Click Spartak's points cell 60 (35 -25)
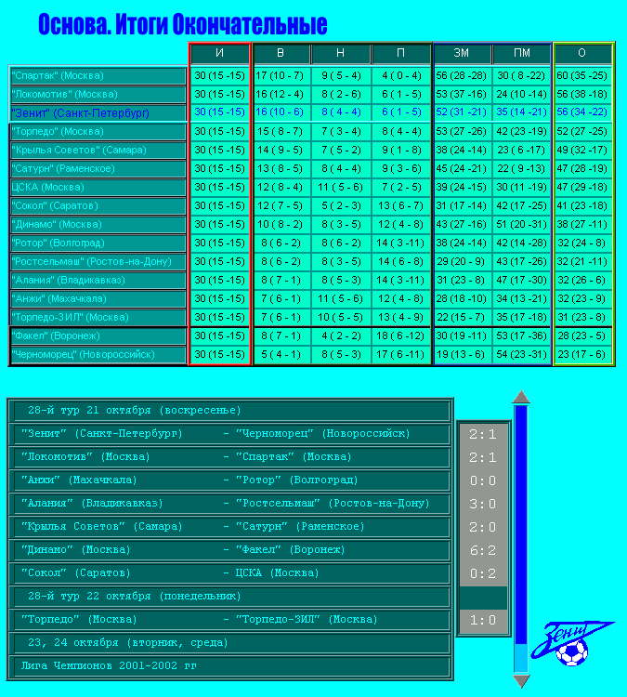 point(582,75)
